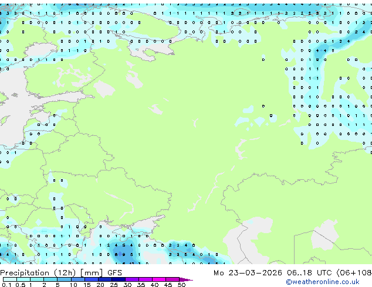
Task: Select the 10–15 mm legend swatch
Action: 78,279
